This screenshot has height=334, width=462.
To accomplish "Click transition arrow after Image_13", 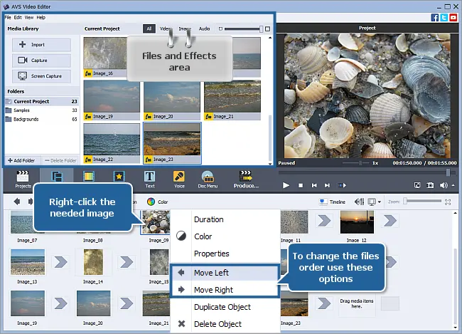I will [60, 262].
